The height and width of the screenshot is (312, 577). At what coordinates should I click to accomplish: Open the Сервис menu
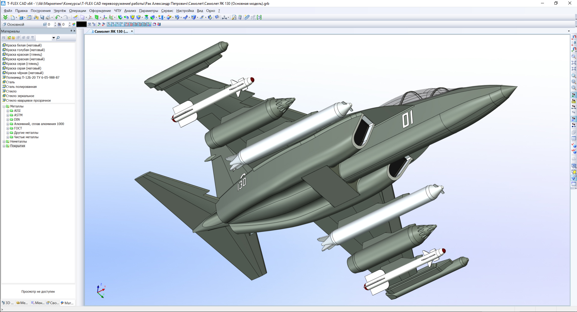[x=167, y=11]
